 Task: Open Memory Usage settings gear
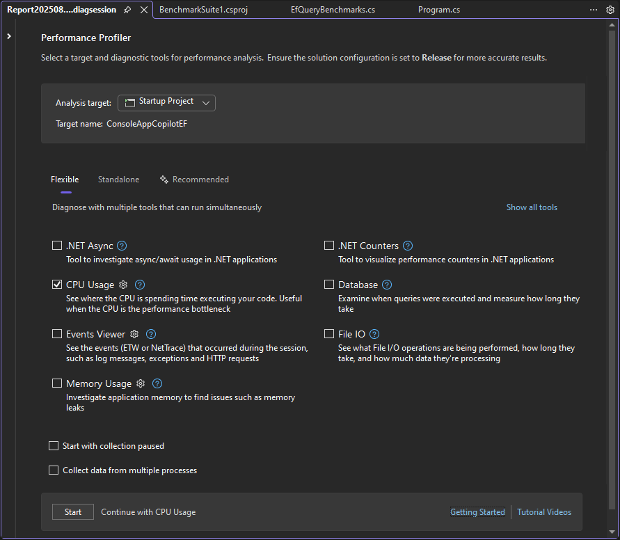[140, 383]
